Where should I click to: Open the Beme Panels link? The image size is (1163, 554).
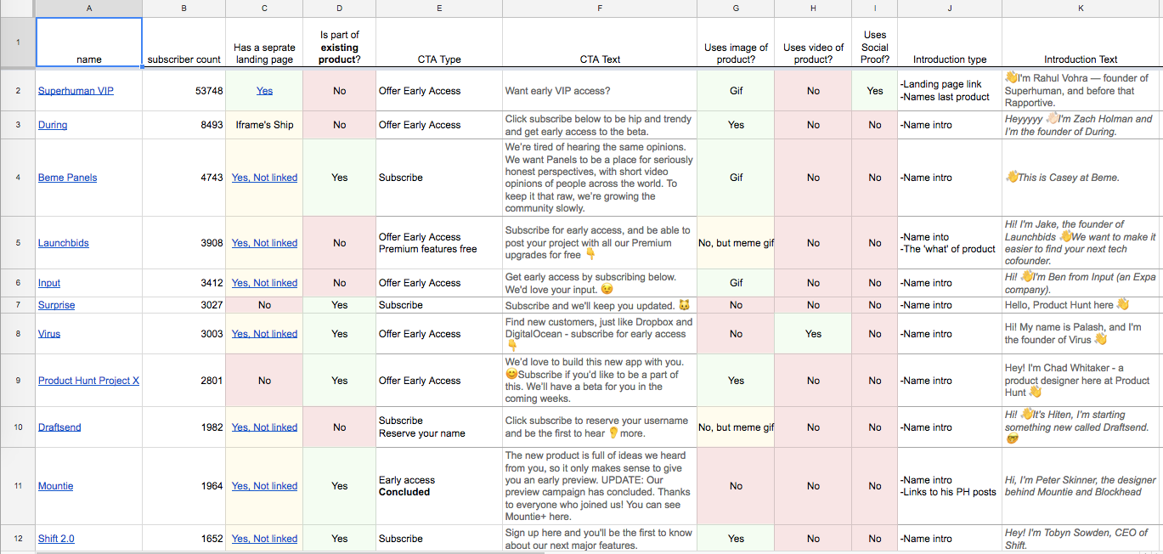coord(67,178)
